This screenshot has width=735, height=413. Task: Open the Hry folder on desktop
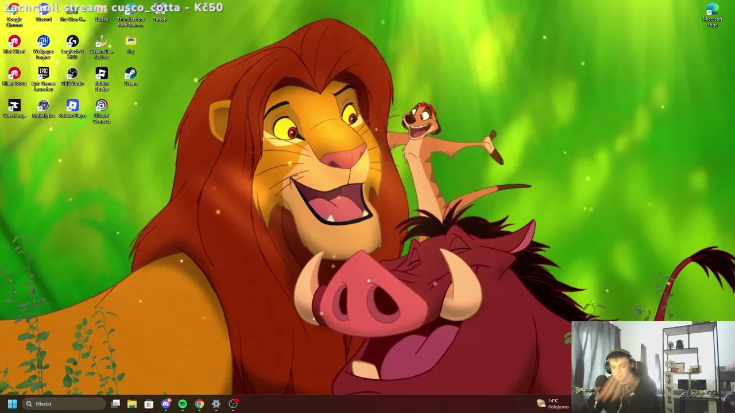point(131,44)
